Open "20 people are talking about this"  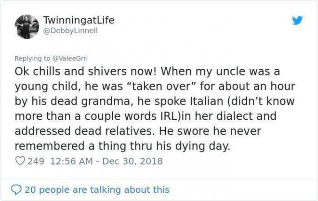[x=96, y=189]
